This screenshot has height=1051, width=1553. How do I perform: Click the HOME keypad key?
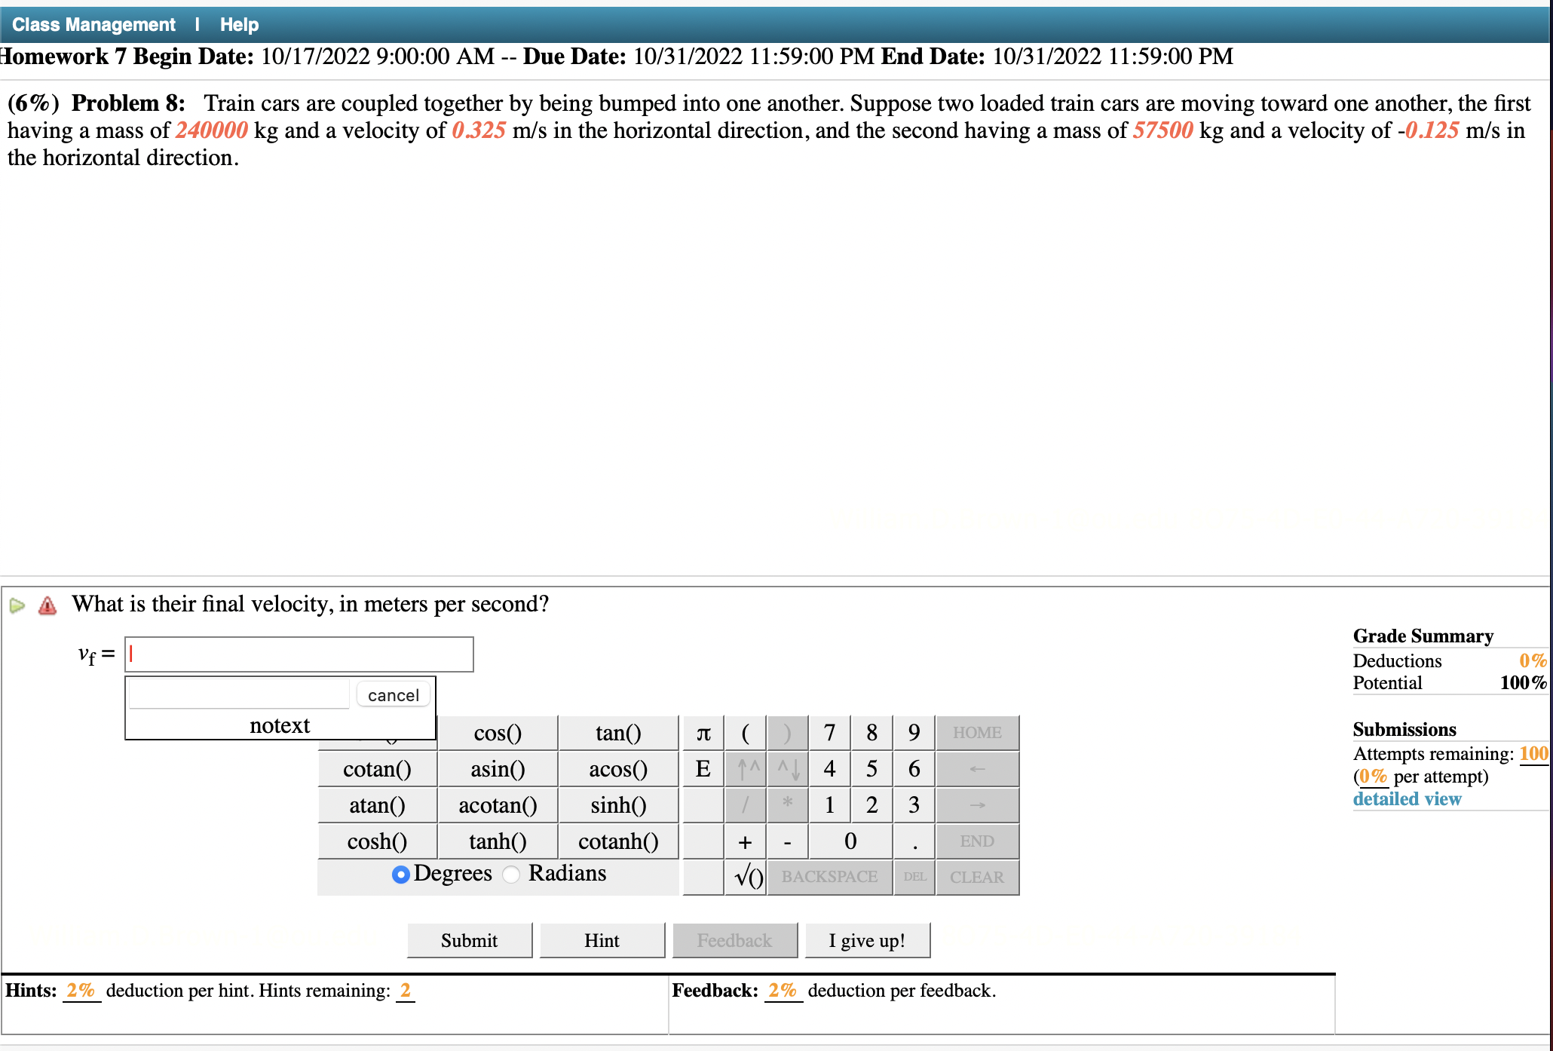tap(977, 732)
